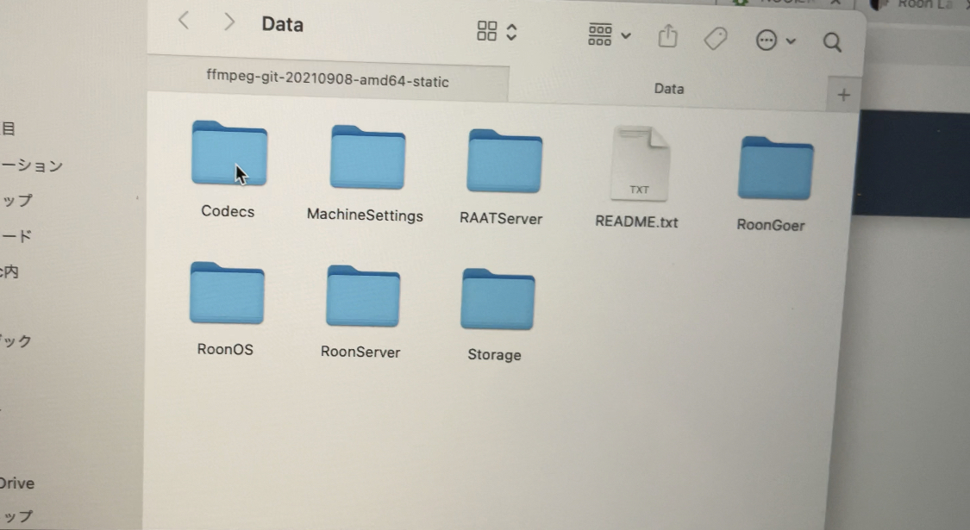Screen dimensions: 970x530
Task: Open the group-by options menu
Action: [609, 35]
